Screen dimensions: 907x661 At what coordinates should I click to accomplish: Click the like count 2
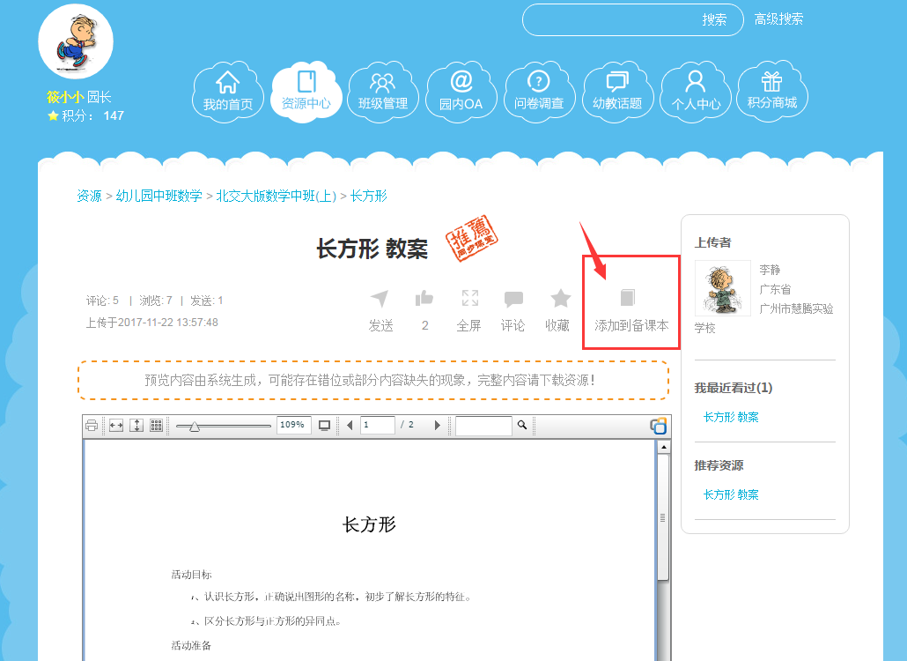coord(425,326)
